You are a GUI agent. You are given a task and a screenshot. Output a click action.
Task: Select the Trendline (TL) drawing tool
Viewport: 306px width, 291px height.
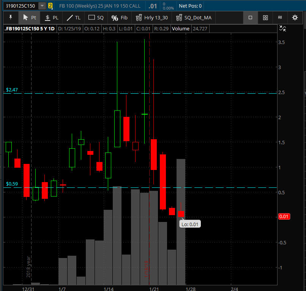(74, 17)
